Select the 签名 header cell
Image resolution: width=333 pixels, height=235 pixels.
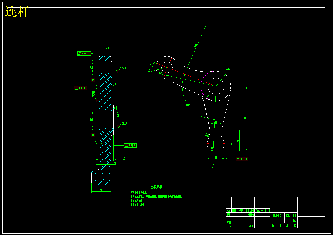coord(258,211)
